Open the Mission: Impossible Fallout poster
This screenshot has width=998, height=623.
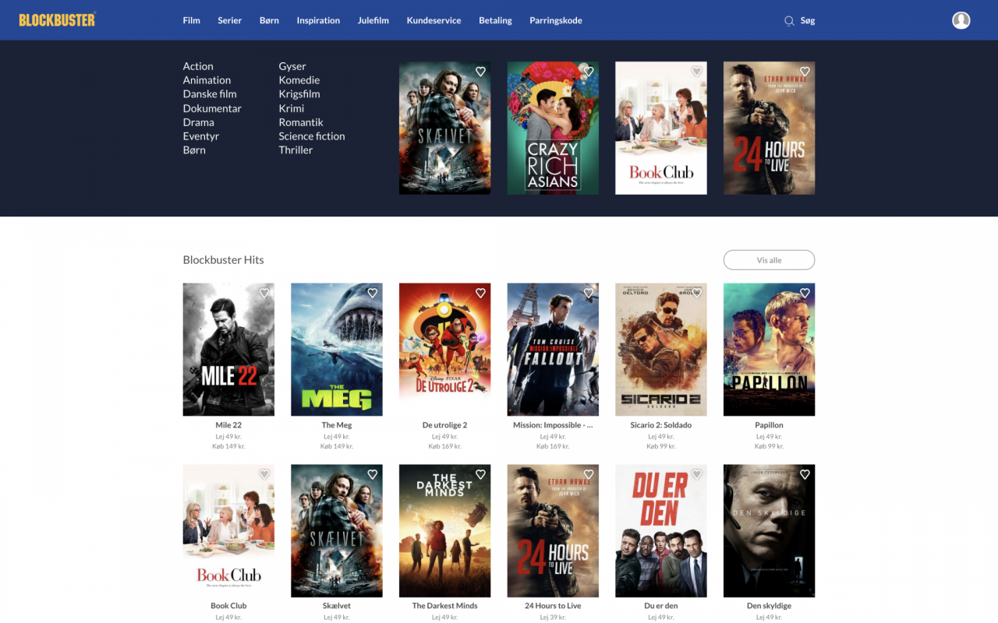(x=553, y=350)
